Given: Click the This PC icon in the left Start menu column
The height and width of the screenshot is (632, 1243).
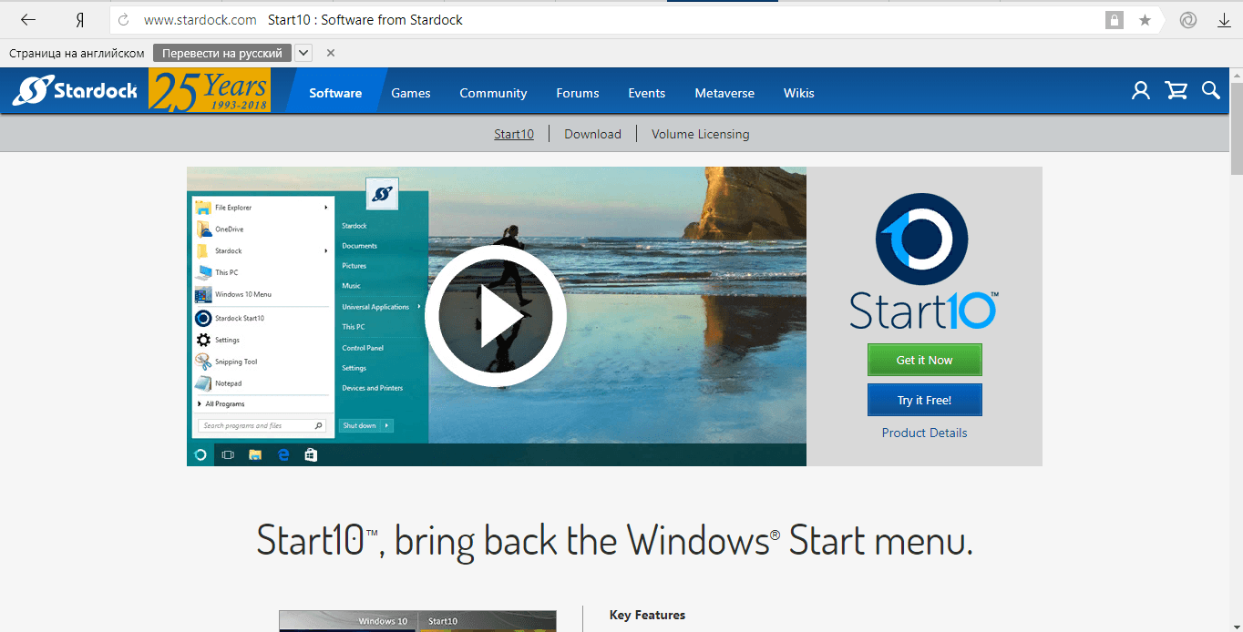Looking at the screenshot, I should tap(203, 272).
